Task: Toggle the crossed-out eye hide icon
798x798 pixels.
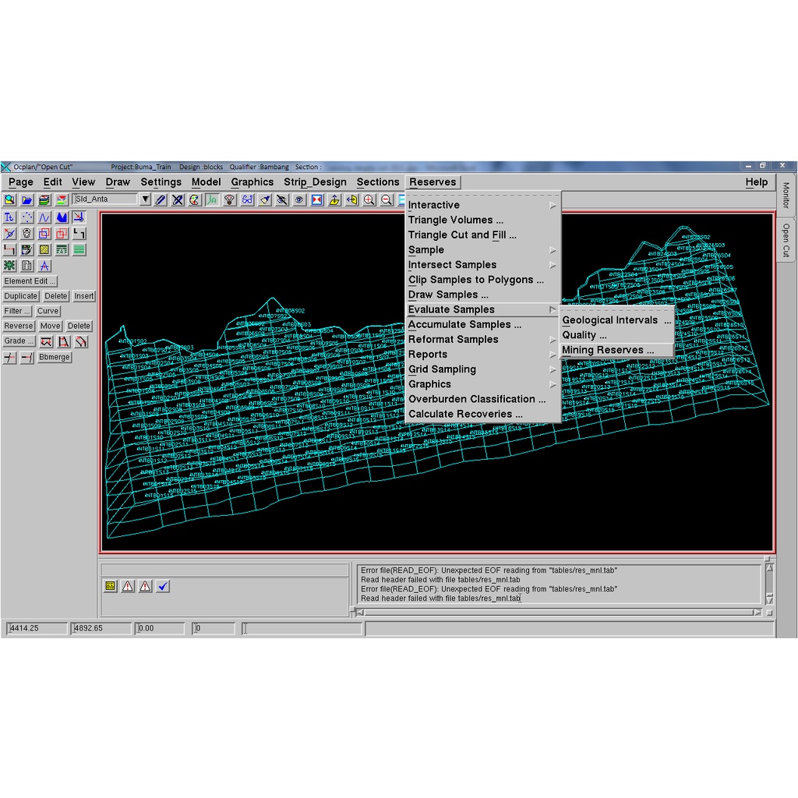Action: coord(282,199)
